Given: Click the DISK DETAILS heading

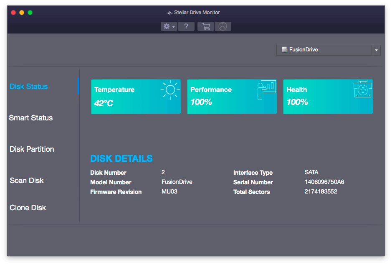Looking at the screenshot, I should [x=121, y=159].
